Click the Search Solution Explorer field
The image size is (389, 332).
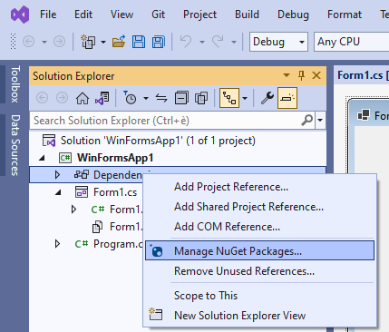172,121
